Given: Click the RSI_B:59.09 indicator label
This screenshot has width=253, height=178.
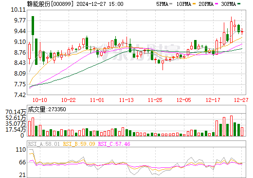Looking at the screenshot, I should [79, 144].
